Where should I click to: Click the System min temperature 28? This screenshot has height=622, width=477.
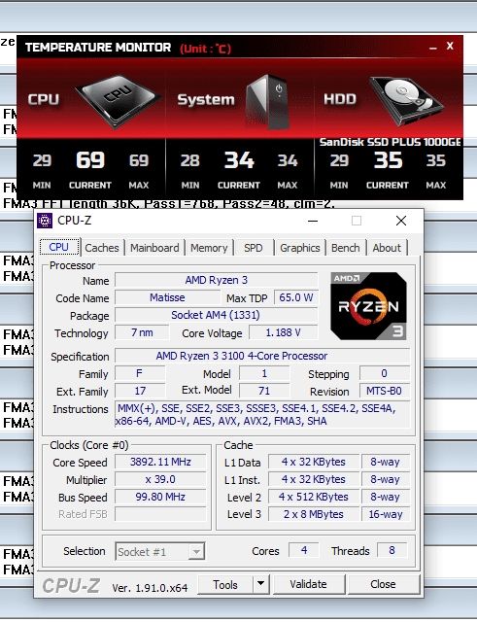tap(190, 160)
